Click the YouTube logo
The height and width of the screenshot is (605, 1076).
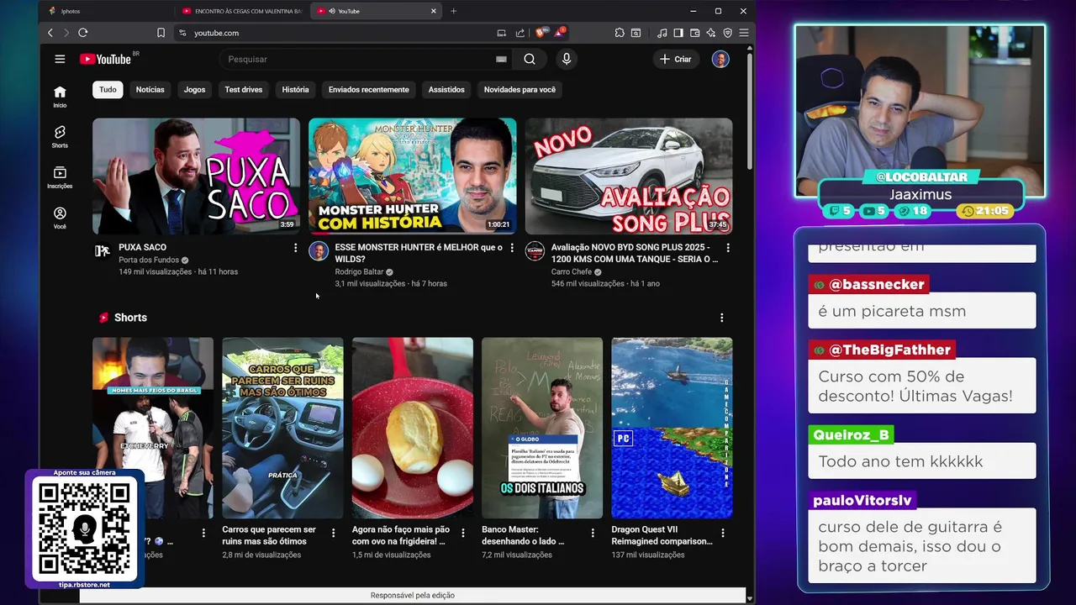[x=105, y=59]
